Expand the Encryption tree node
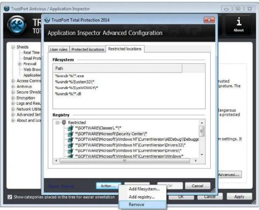Viewport: 259px width, 210px height. pyautogui.click(x=13, y=98)
